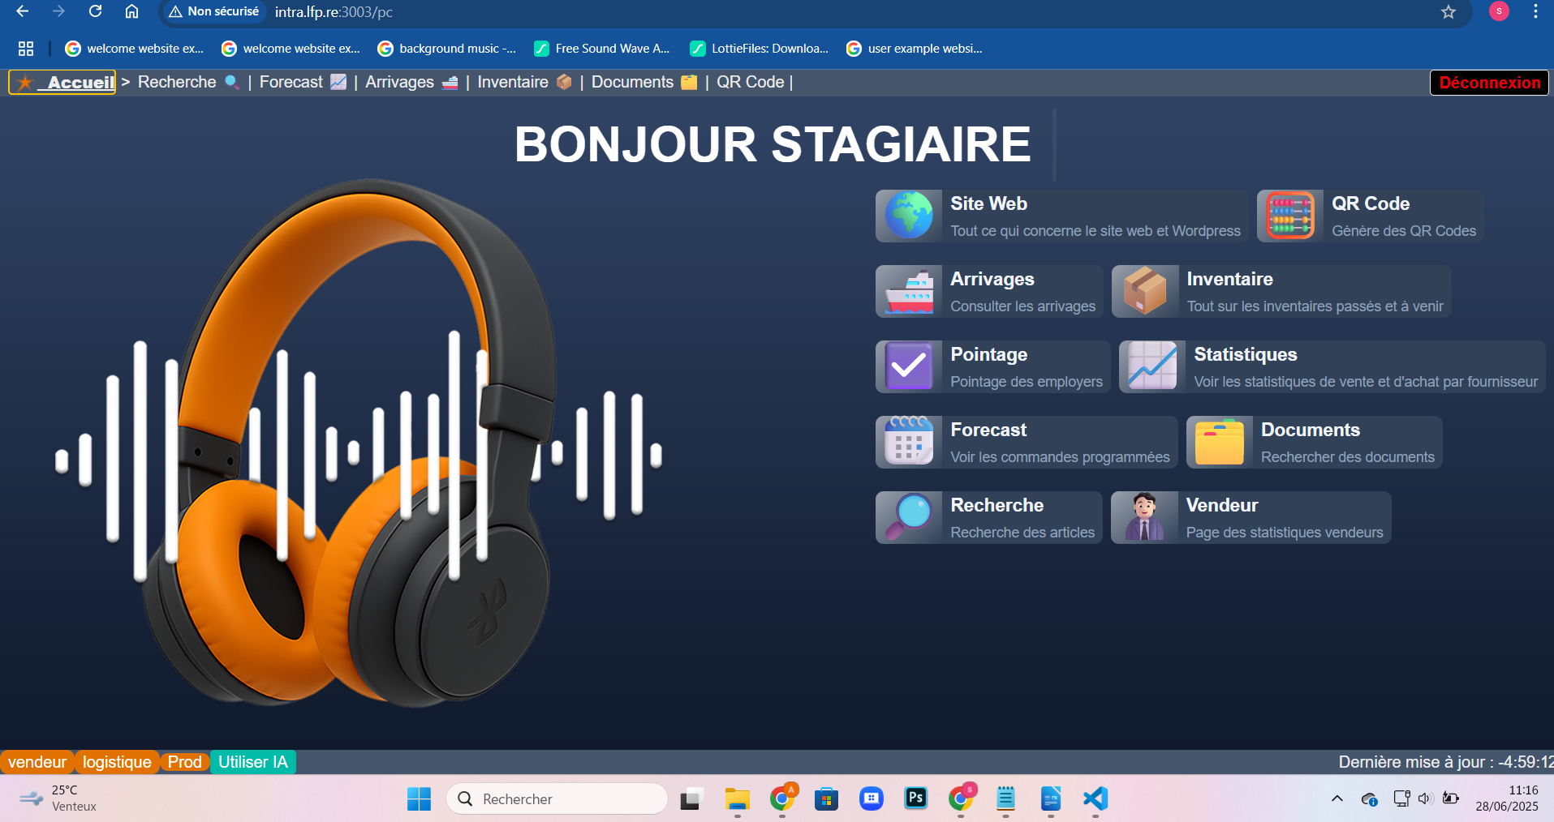Viewport: 1554px width, 822px height.
Task: Click the Recherche magnifier icon
Action: point(907,517)
